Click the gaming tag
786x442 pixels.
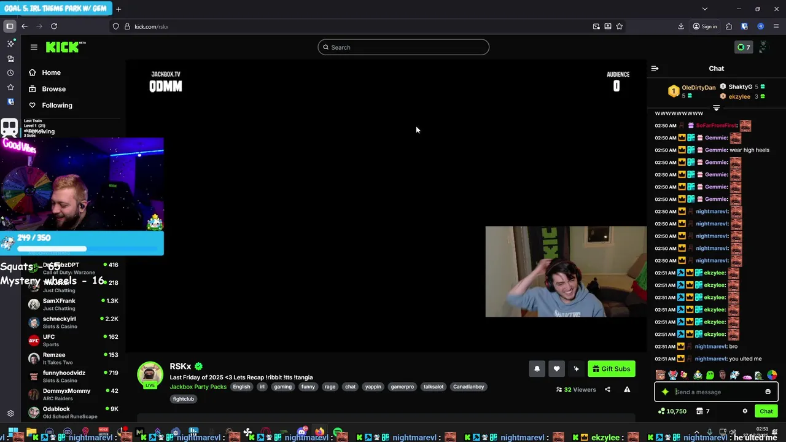[283, 387]
